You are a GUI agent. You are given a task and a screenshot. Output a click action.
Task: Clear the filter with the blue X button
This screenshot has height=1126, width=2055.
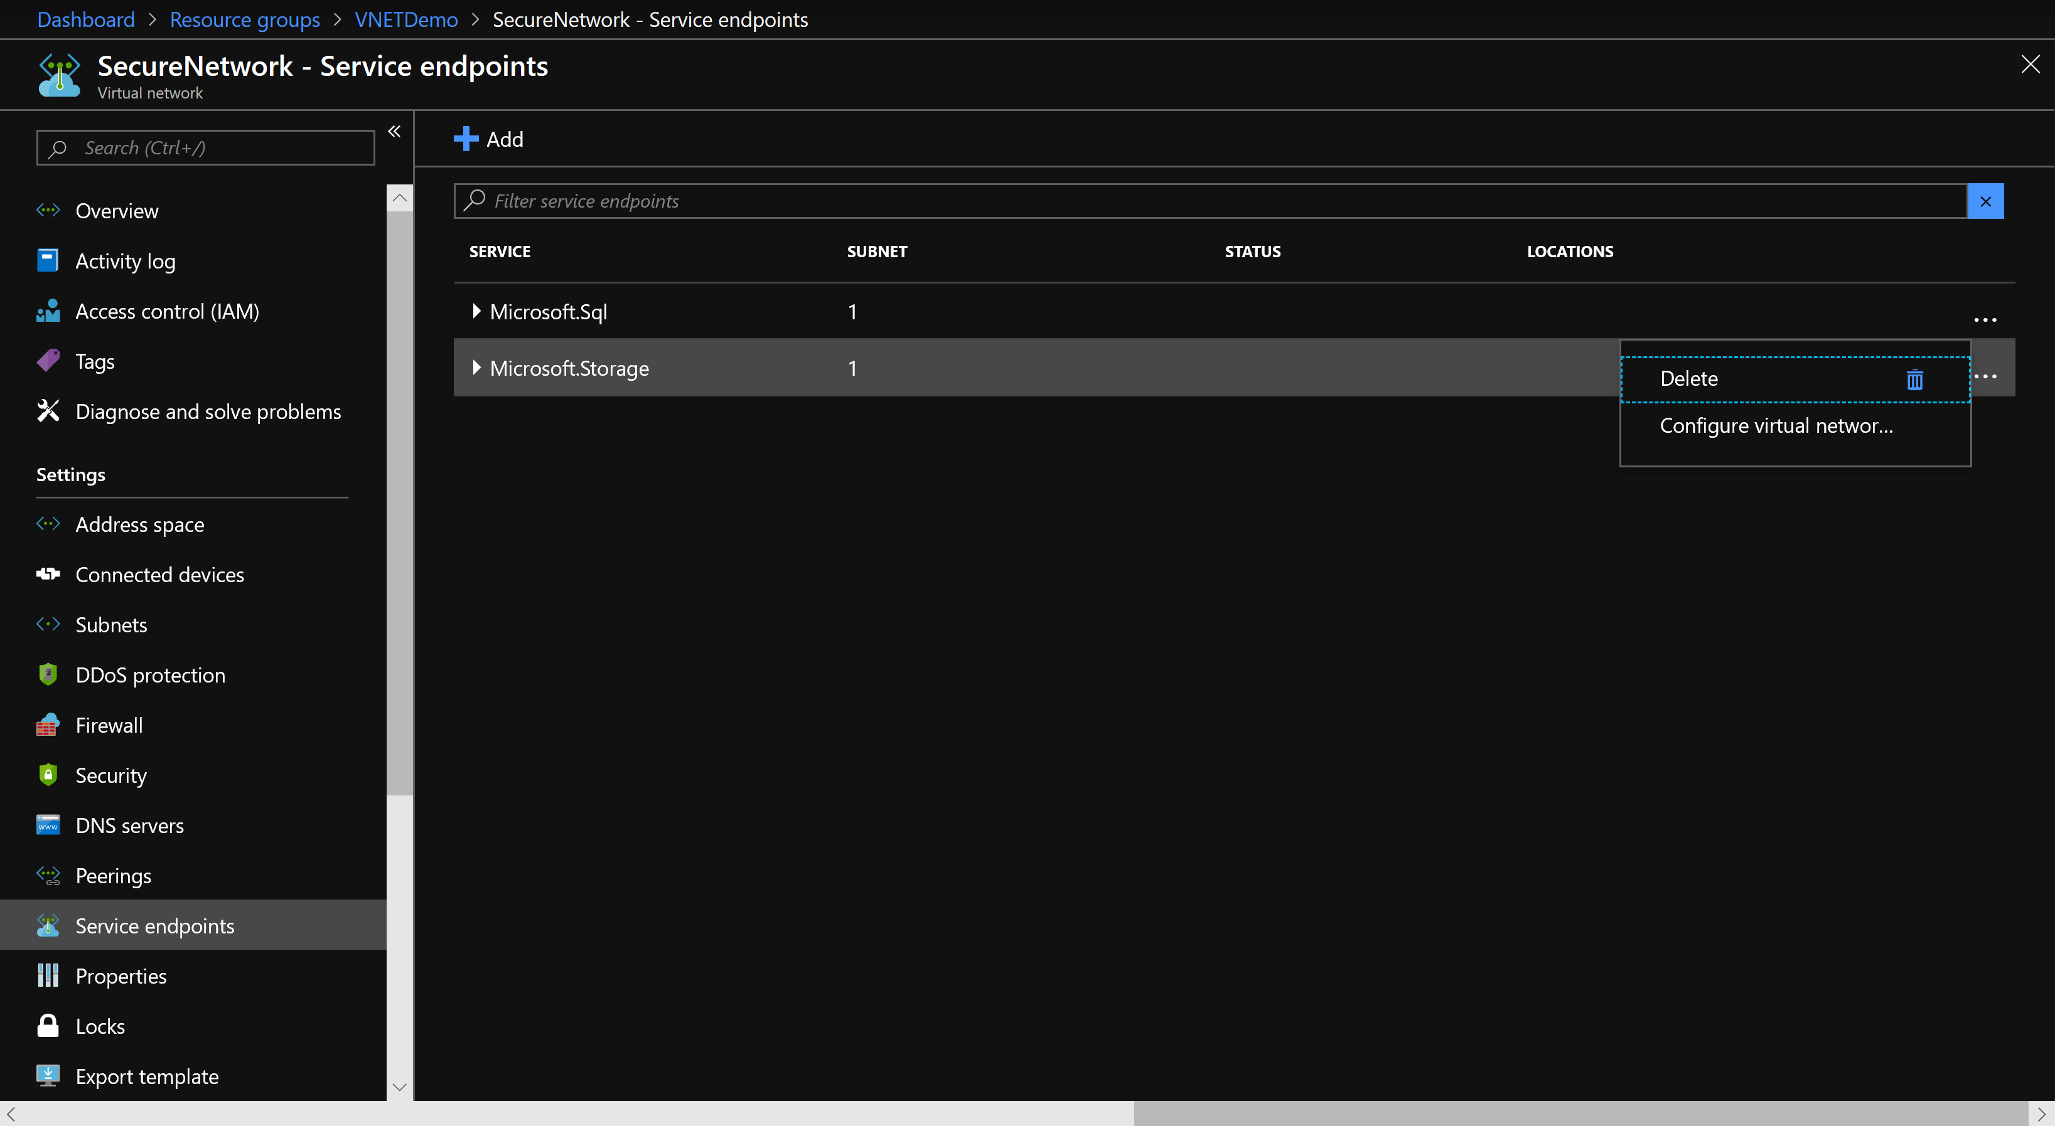click(1985, 201)
